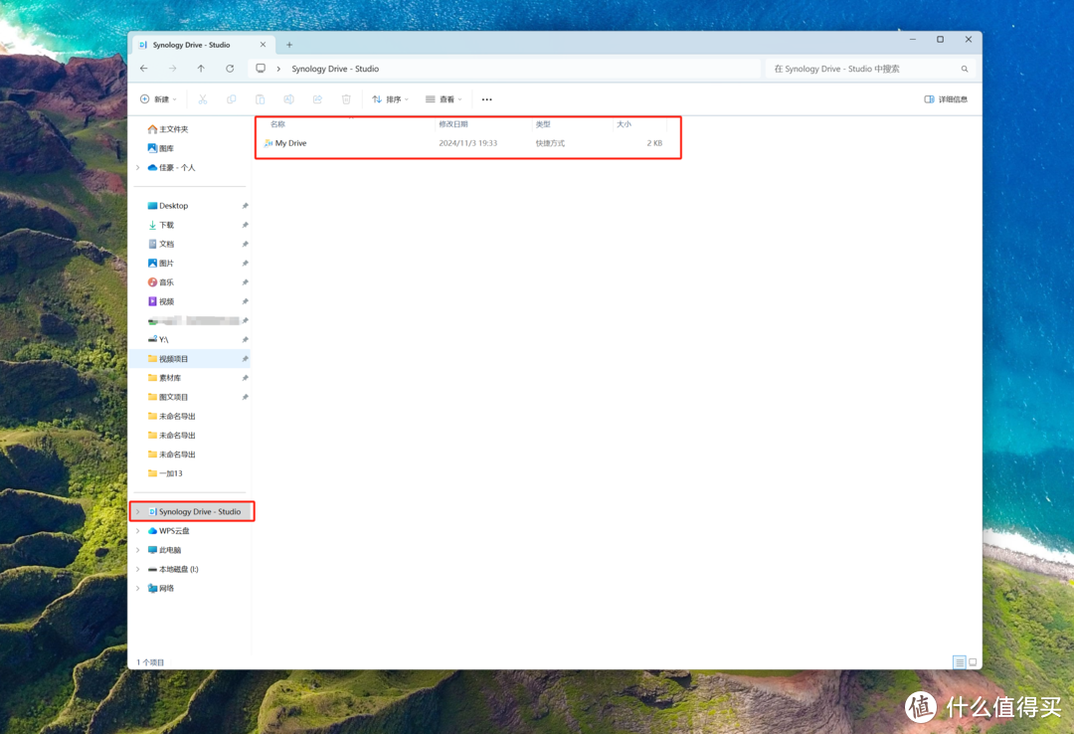Open the 素材库 folder in sidebar
The width and height of the screenshot is (1074, 734).
(170, 378)
